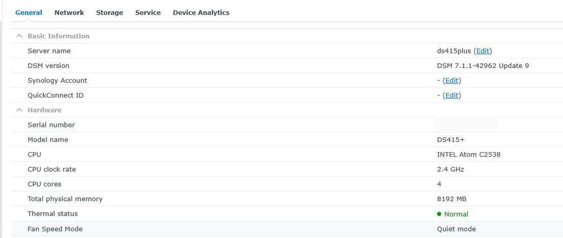Collapse the Basic Information section chevron

[x=19, y=36]
